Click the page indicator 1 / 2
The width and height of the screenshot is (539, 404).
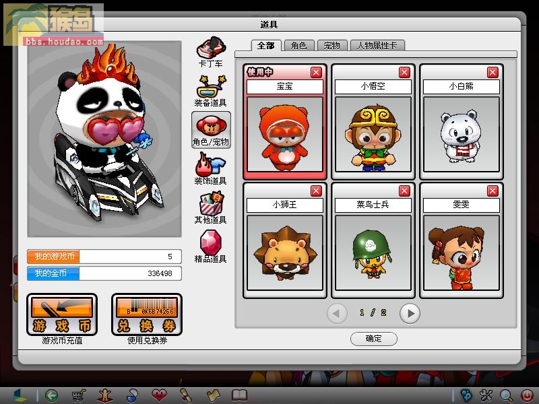point(373,313)
